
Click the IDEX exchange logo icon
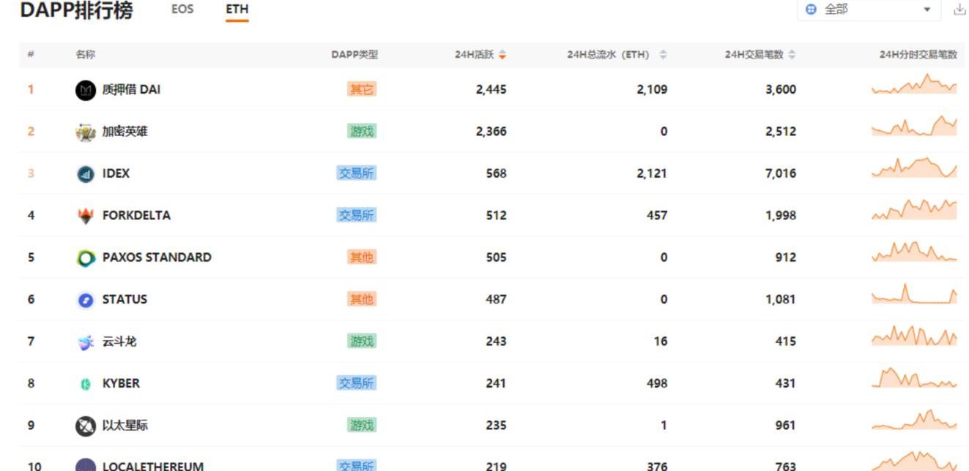[86, 174]
